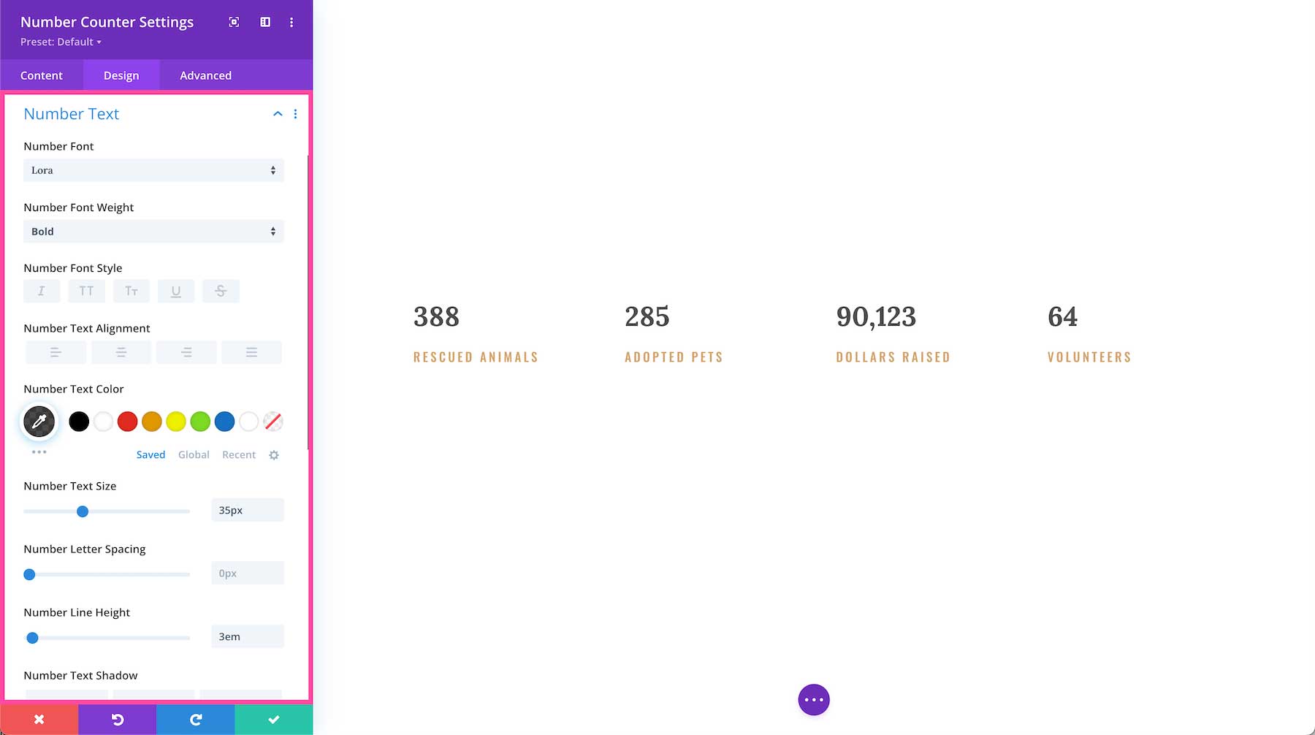Open the eyedropper color picker tool
The image size is (1315, 735).
point(39,422)
